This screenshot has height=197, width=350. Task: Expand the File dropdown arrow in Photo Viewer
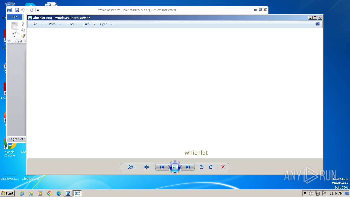[43, 24]
